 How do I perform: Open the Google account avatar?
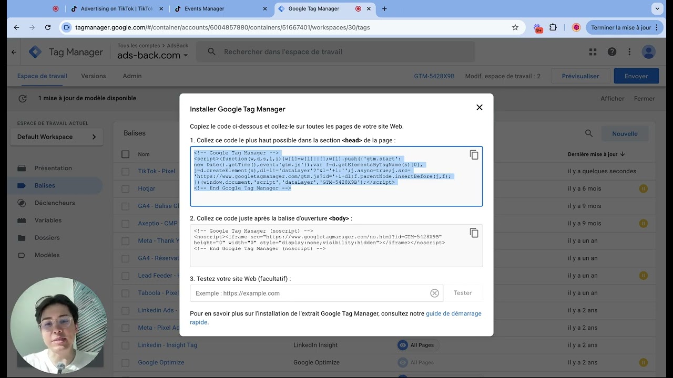(x=649, y=52)
